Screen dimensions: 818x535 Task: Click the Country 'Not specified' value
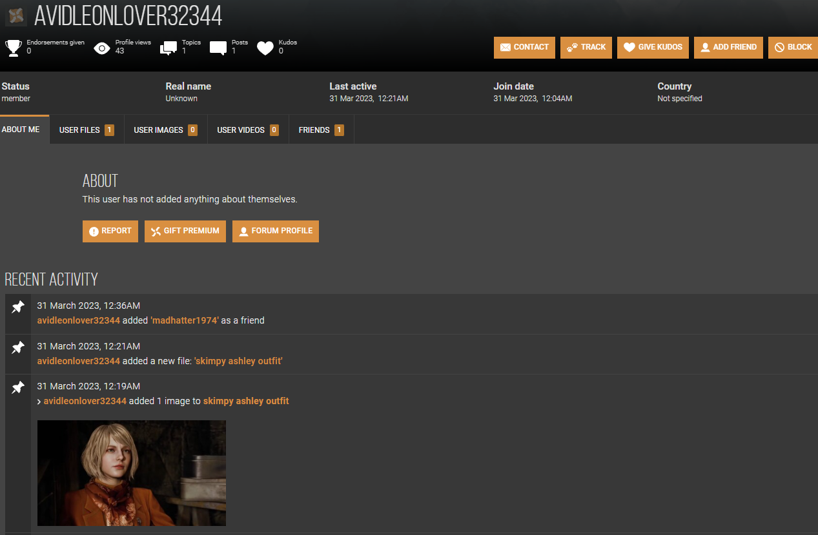(x=680, y=99)
